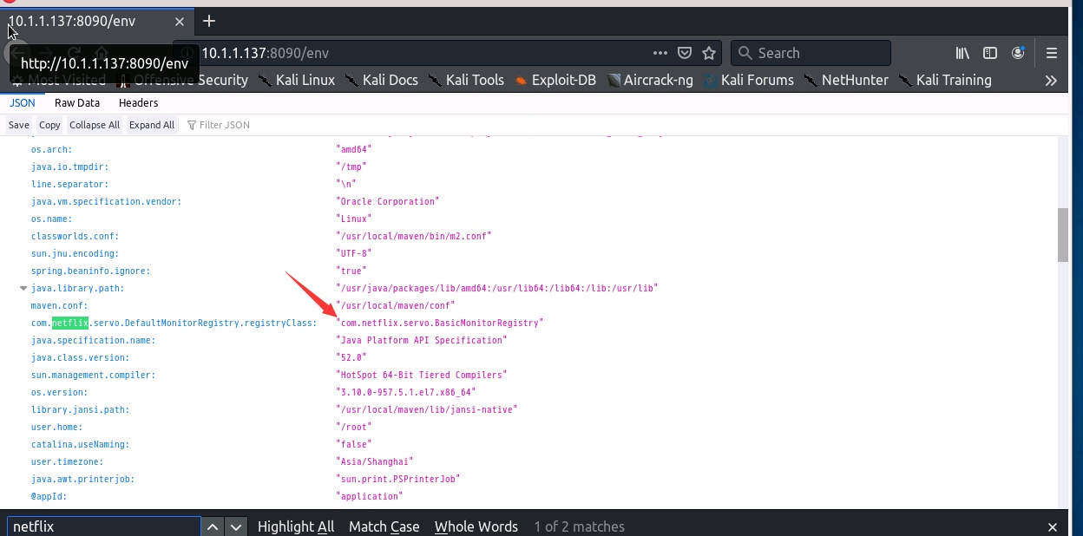Image resolution: width=1083 pixels, height=536 pixels.
Task: Go to next find match
Action: click(x=236, y=526)
